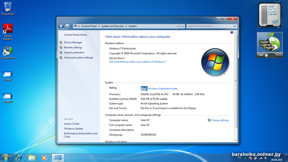Screen dimensions: 288x162
Task: Select the screen1 desktop file
Action: (x=8, y=76)
